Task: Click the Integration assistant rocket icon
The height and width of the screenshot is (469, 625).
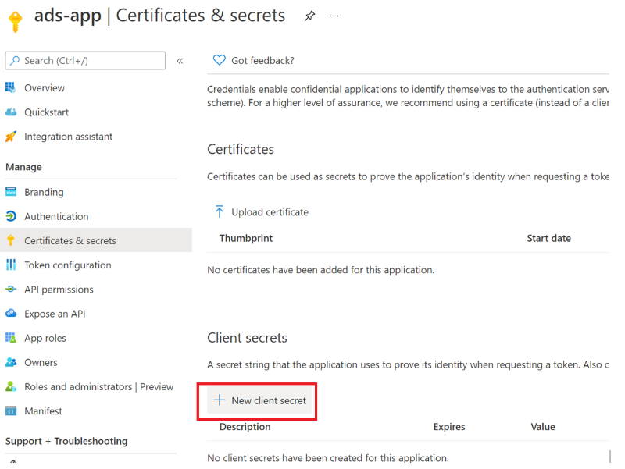Action: click(x=11, y=137)
